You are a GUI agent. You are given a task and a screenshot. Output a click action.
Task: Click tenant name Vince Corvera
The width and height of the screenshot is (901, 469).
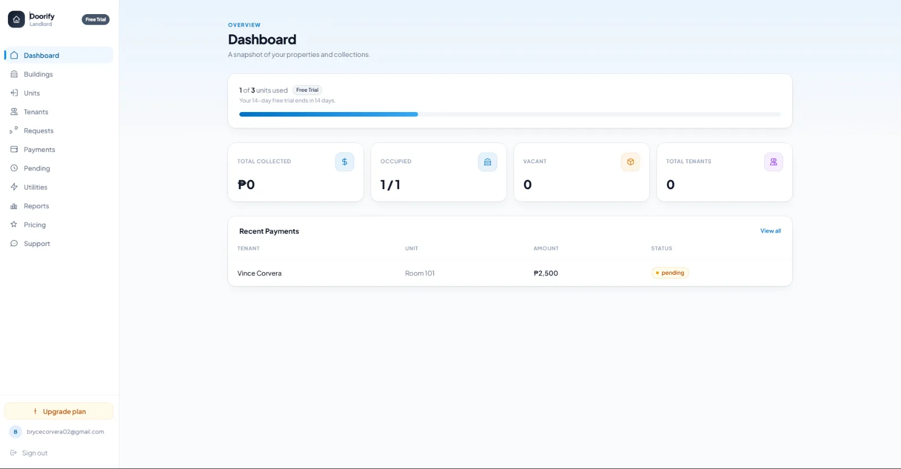tap(259, 273)
